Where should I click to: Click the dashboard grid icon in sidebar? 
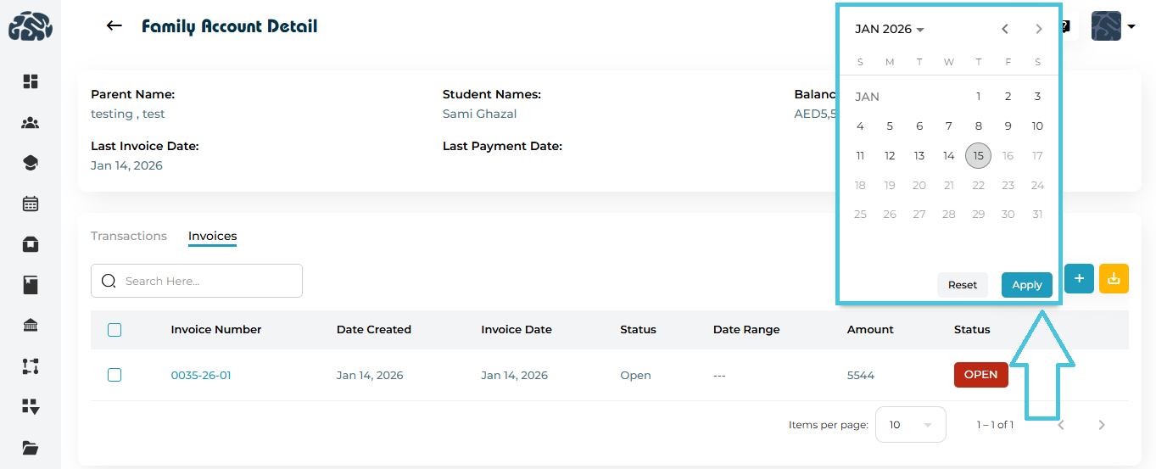(31, 81)
